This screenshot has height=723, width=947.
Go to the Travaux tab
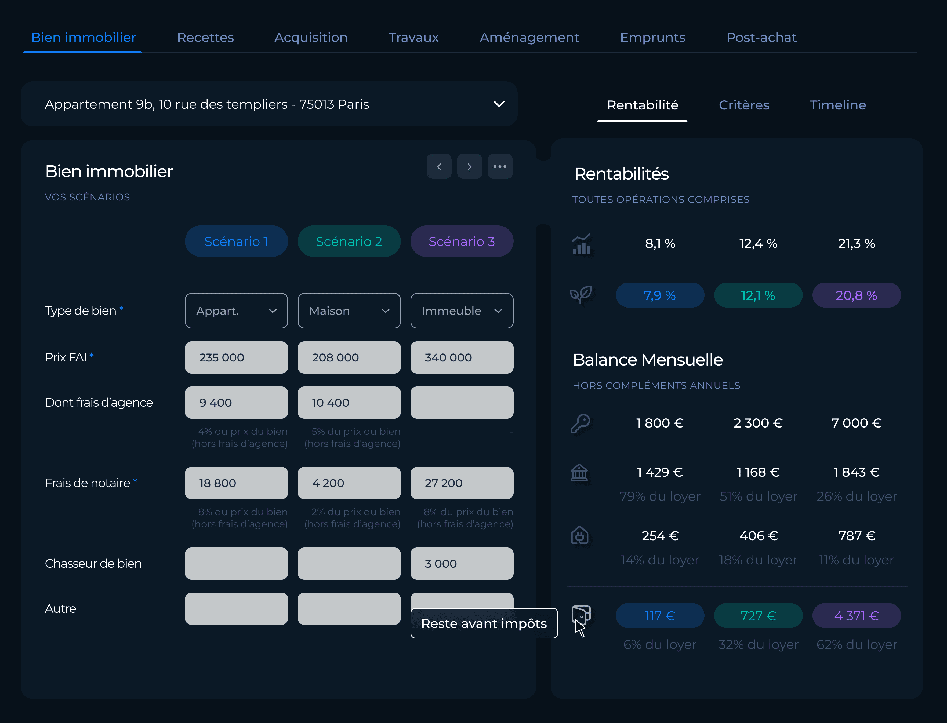(414, 38)
